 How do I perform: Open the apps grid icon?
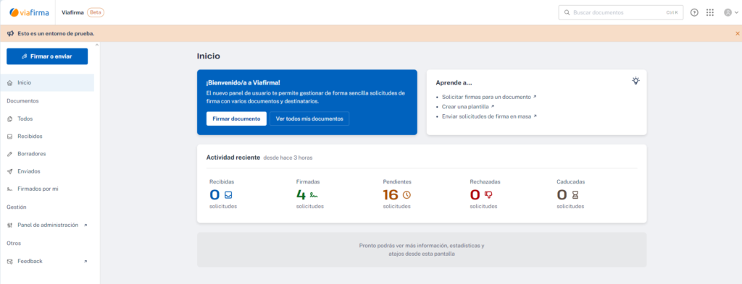coord(710,13)
